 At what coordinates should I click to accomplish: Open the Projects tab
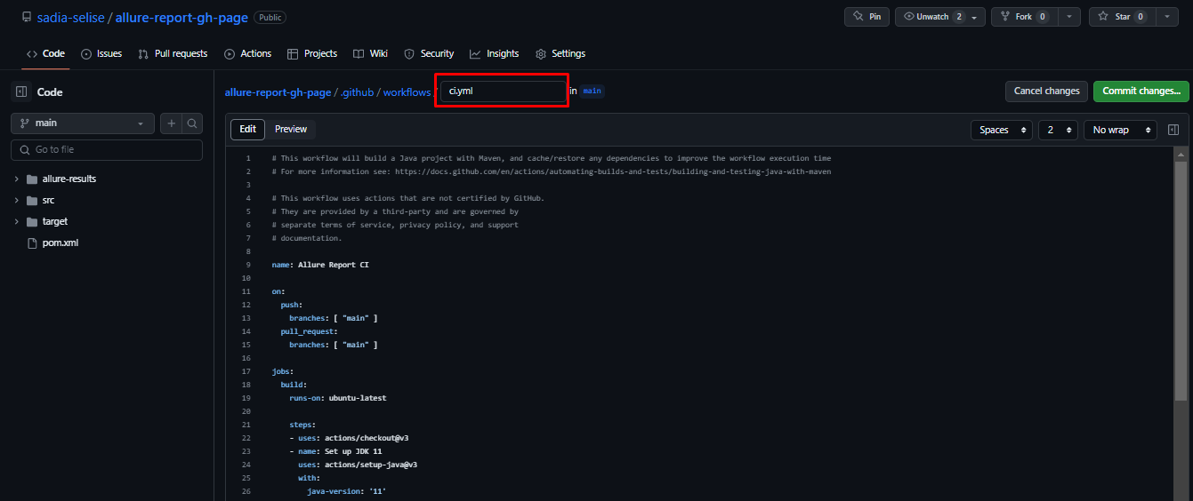(x=312, y=53)
